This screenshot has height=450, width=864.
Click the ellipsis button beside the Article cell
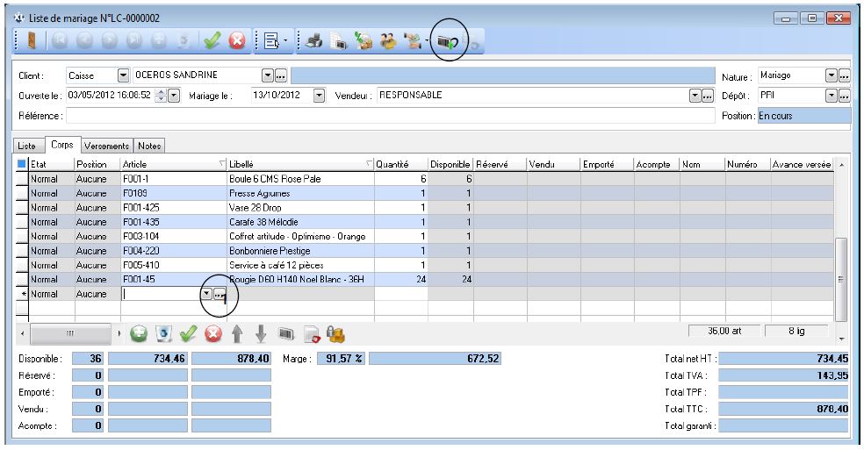[x=220, y=295]
